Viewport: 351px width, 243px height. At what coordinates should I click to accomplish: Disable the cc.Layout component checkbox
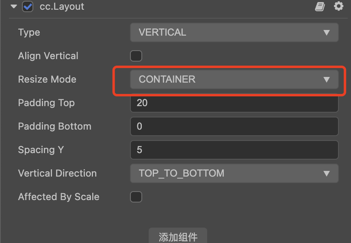[28, 6]
